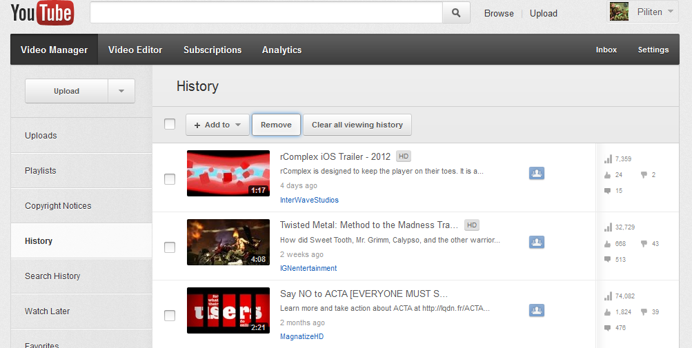The height and width of the screenshot is (348, 692).
Task: Click the 1:17 duration on rComplex thumbnail
Action: (x=258, y=190)
